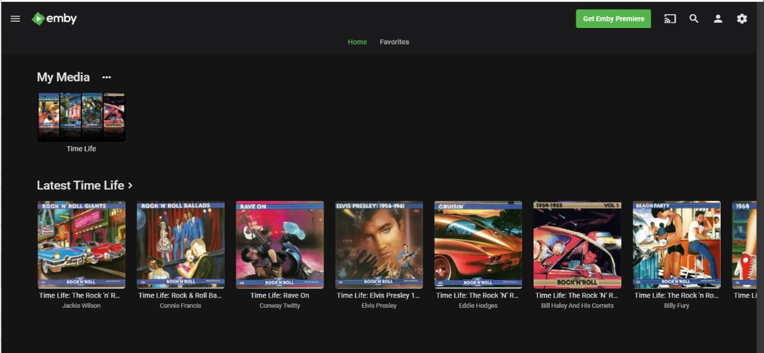764x353 pixels.
Task: Open the Latest Time Life section header
Action: [x=85, y=185]
